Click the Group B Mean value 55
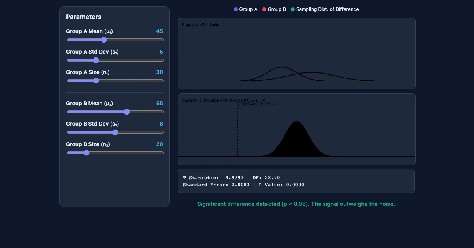474x248 pixels. tap(160, 103)
